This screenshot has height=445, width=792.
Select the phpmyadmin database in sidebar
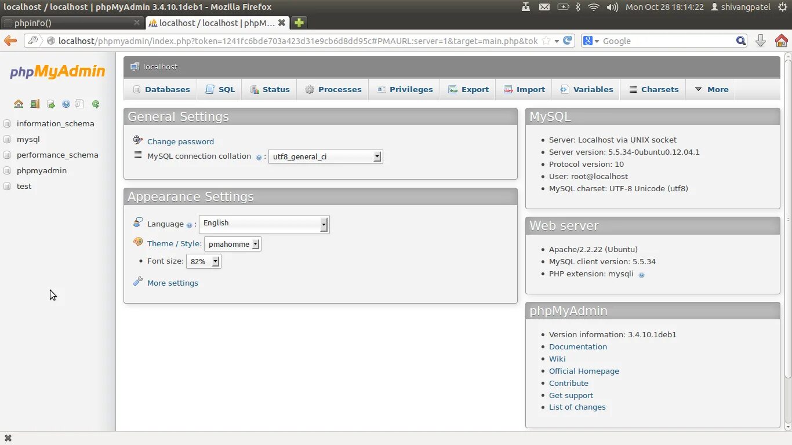point(42,170)
